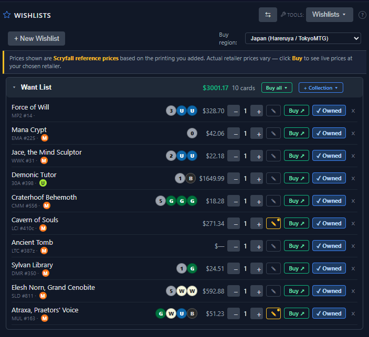Screen dimensions: 369x337
Task: Click mythic rarity badge on Mana Crypt
Action: (x=45, y=138)
